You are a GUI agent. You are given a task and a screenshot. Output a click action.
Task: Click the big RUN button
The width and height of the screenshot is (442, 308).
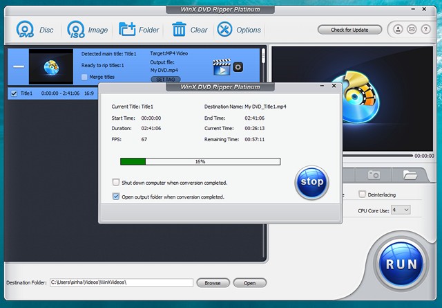pyautogui.click(x=401, y=264)
